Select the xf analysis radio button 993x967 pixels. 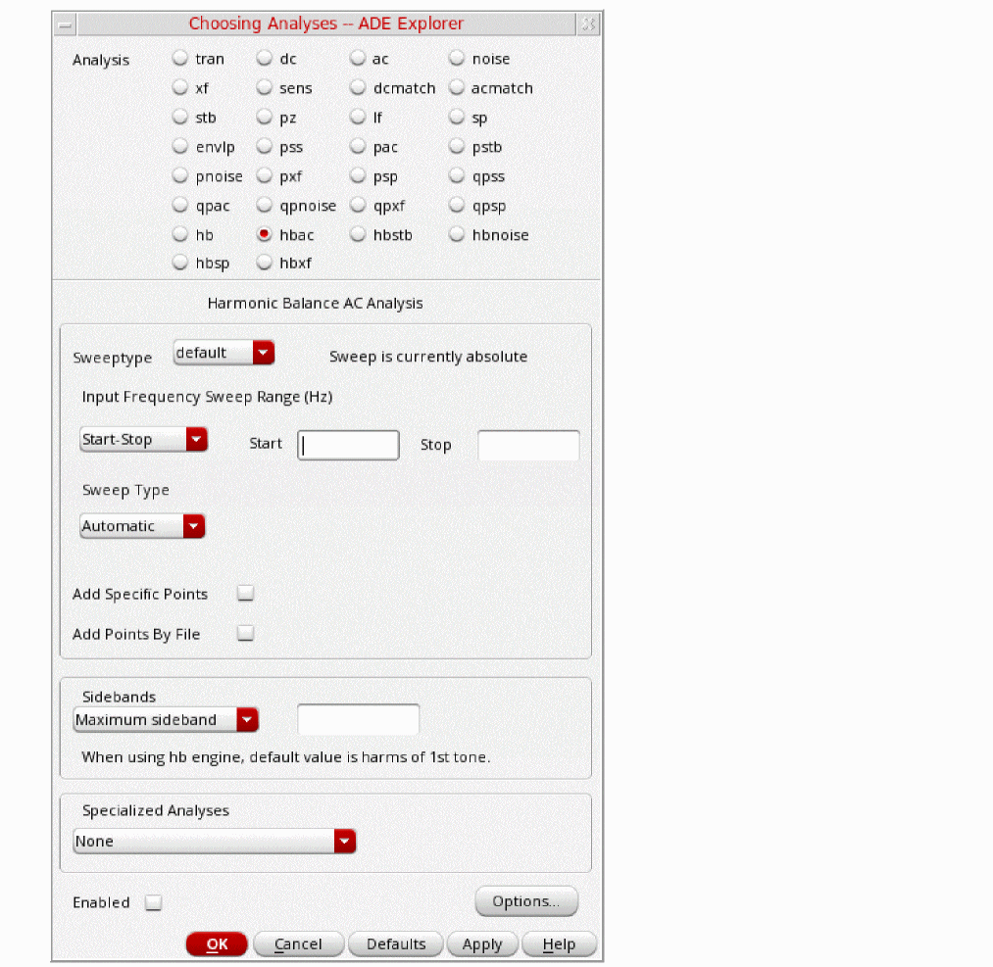click(x=180, y=87)
